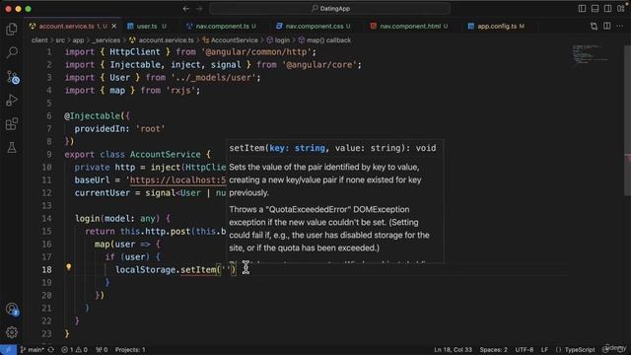The width and height of the screenshot is (631, 355).
Task: Select the AccountService breadcrumb
Action: pos(230,40)
